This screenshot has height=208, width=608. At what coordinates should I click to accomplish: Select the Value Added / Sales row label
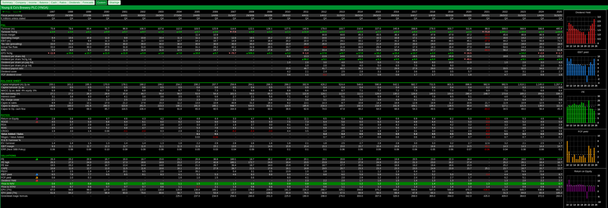[x=11, y=134]
